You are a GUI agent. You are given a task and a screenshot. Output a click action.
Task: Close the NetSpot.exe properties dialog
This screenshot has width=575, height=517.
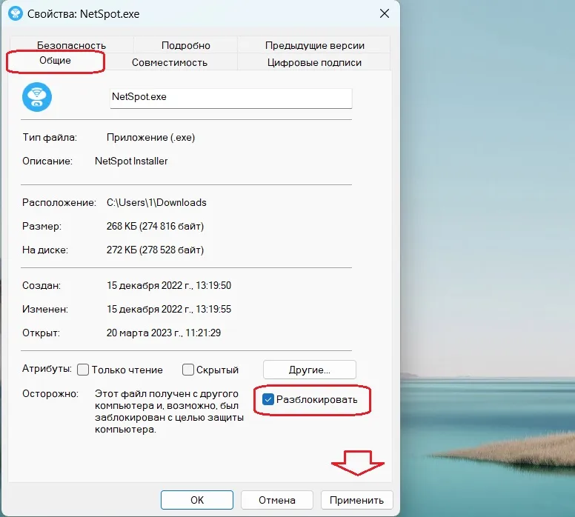[x=385, y=13]
